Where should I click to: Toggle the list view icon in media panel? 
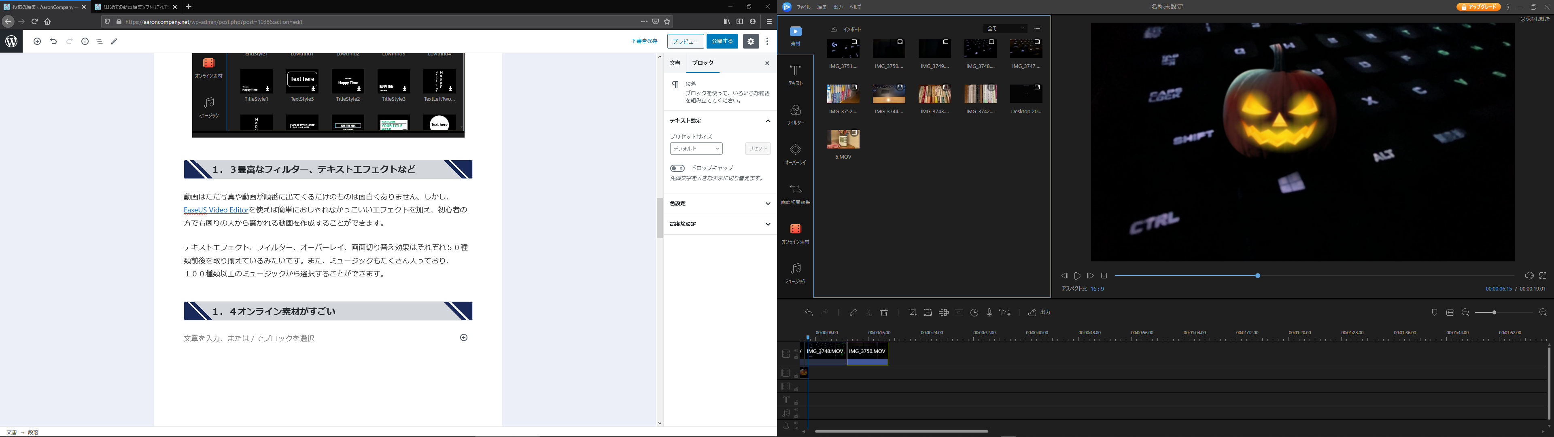point(1037,28)
